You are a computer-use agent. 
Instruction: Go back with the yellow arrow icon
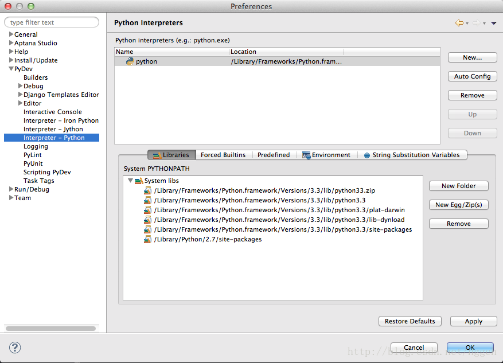tap(459, 23)
